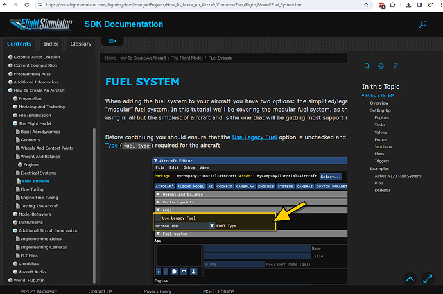Switch to the Glossary tab
This screenshot has height=294, width=443.
(x=81, y=44)
